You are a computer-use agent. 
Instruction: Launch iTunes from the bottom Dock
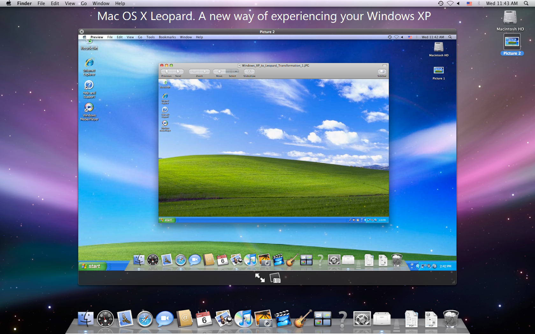pyautogui.click(x=244, y=319)
